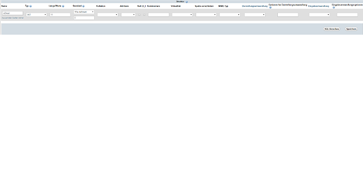Click the Speichern button

[x=351, y=29]
